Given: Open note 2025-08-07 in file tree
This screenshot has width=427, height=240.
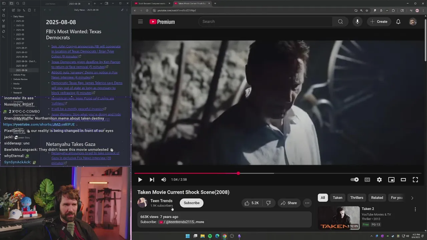Looking at the screenshot, I should [x=22, y=66].
